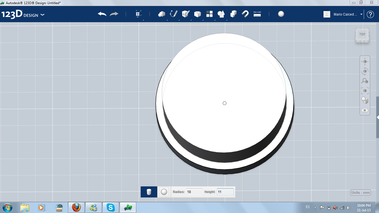Click the Action Center flag icon

click(322, 207)
